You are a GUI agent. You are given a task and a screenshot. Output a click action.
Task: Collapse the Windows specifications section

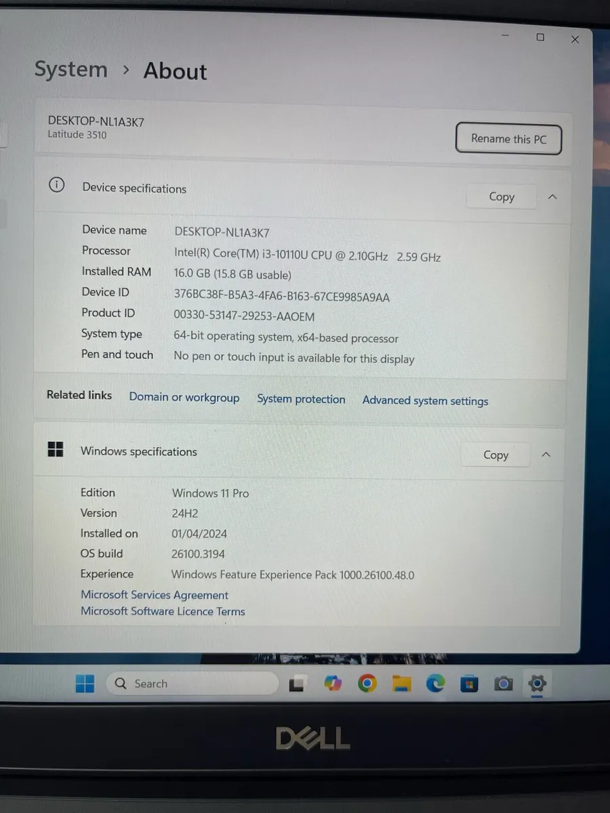point(546,455)
